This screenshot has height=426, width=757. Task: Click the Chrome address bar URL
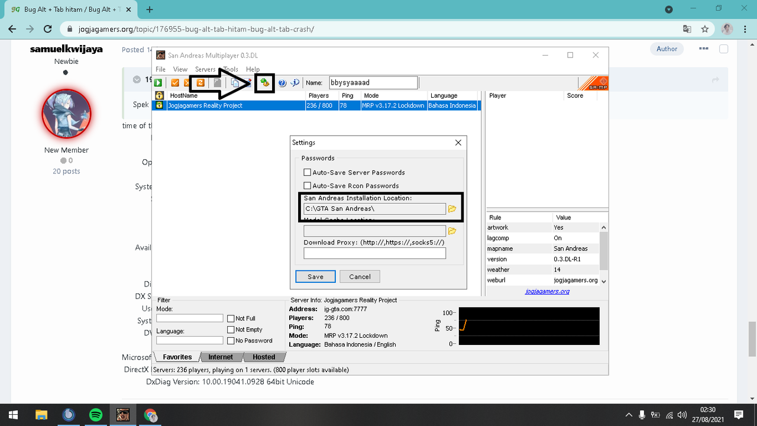(x=196, y=29)
